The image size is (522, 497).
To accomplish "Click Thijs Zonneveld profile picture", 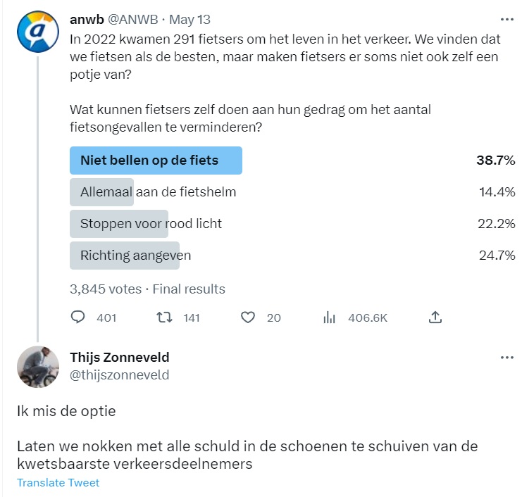I will pyautogui.click(x=39, y=367).
